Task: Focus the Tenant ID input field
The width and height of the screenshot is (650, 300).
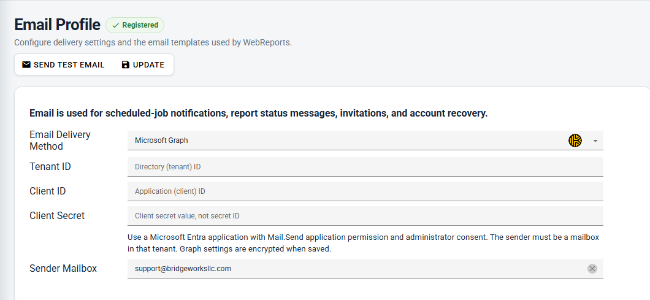Action: (x=365, y=167)
